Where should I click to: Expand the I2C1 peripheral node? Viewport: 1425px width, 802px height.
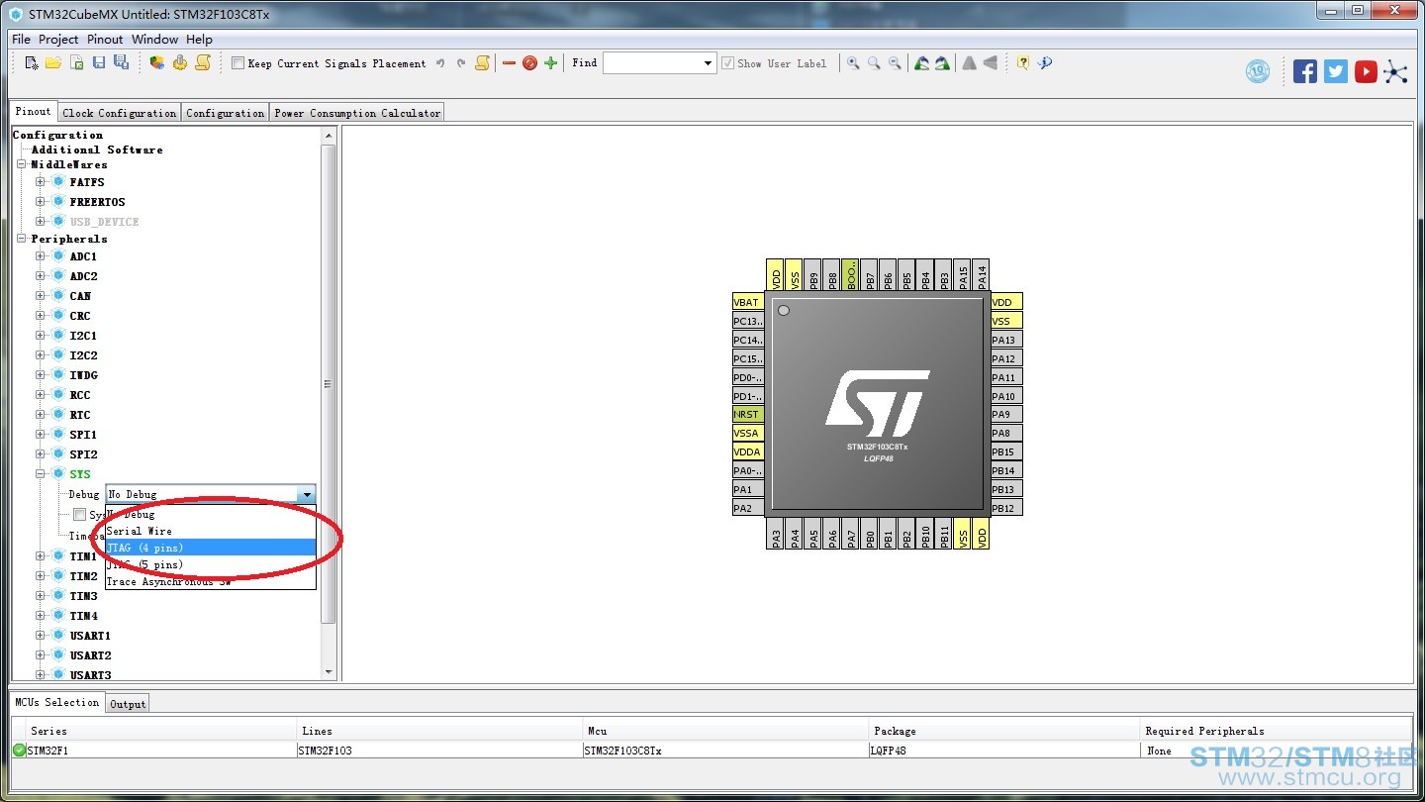coord(41,336)
